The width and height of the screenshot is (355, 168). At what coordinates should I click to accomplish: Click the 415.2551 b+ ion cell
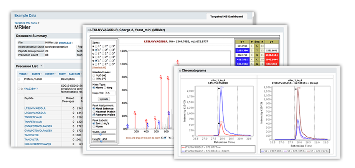[243, 60]
